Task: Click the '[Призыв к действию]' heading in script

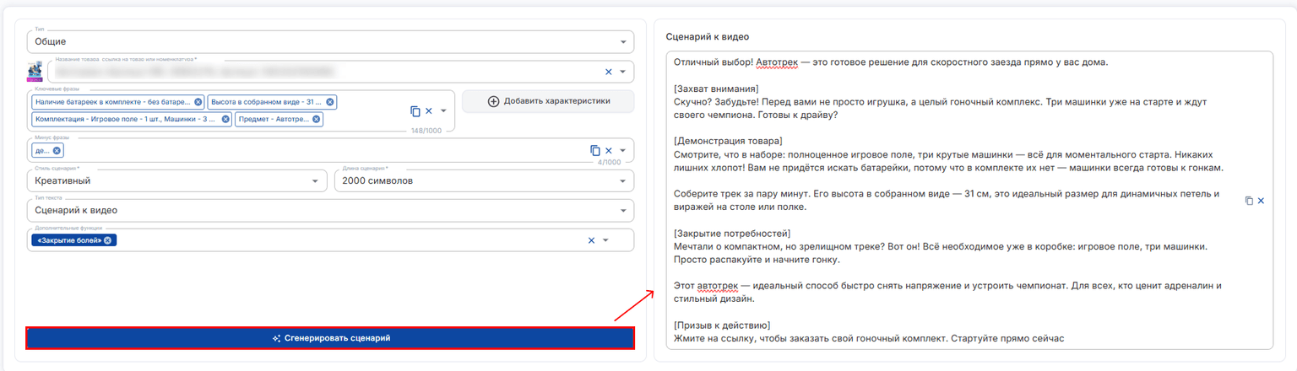Action: [x=722, y=325]
